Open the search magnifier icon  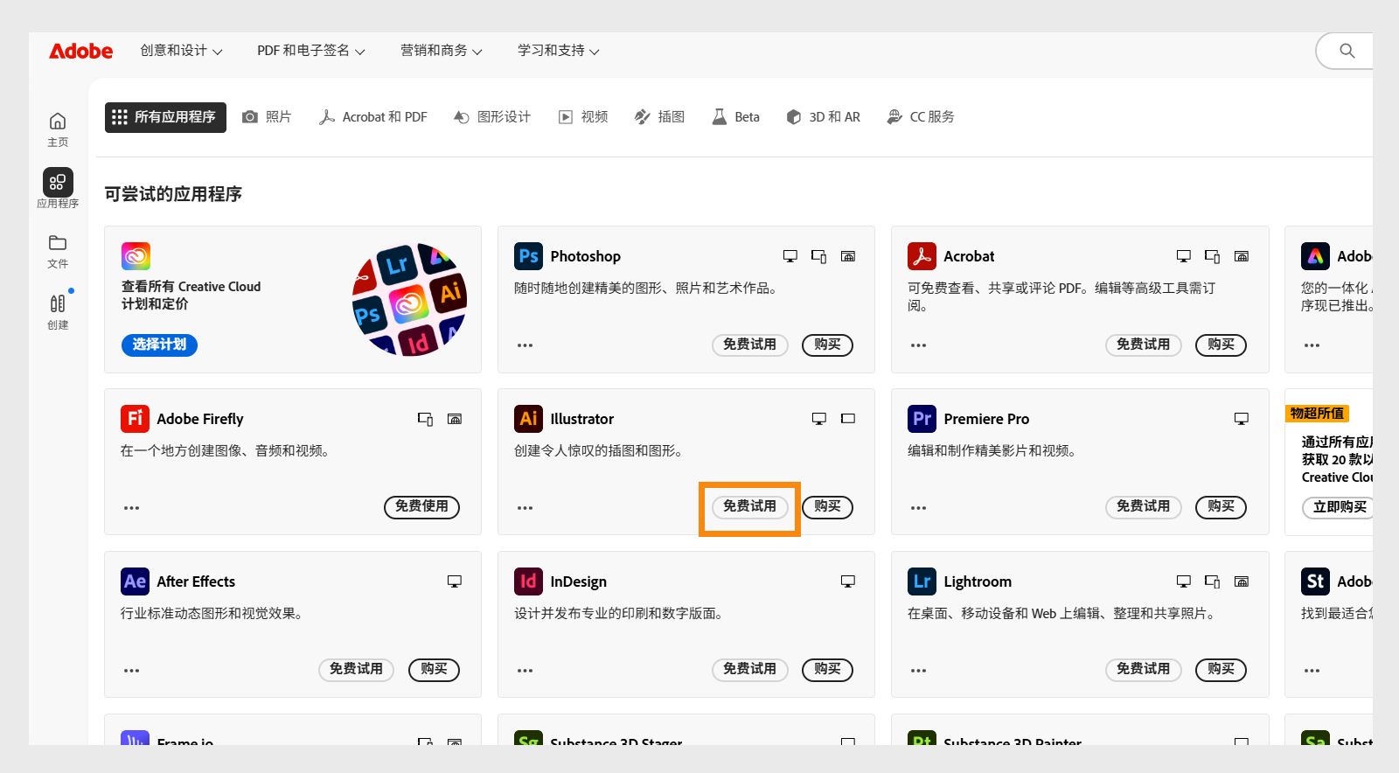coord(1347,51)
